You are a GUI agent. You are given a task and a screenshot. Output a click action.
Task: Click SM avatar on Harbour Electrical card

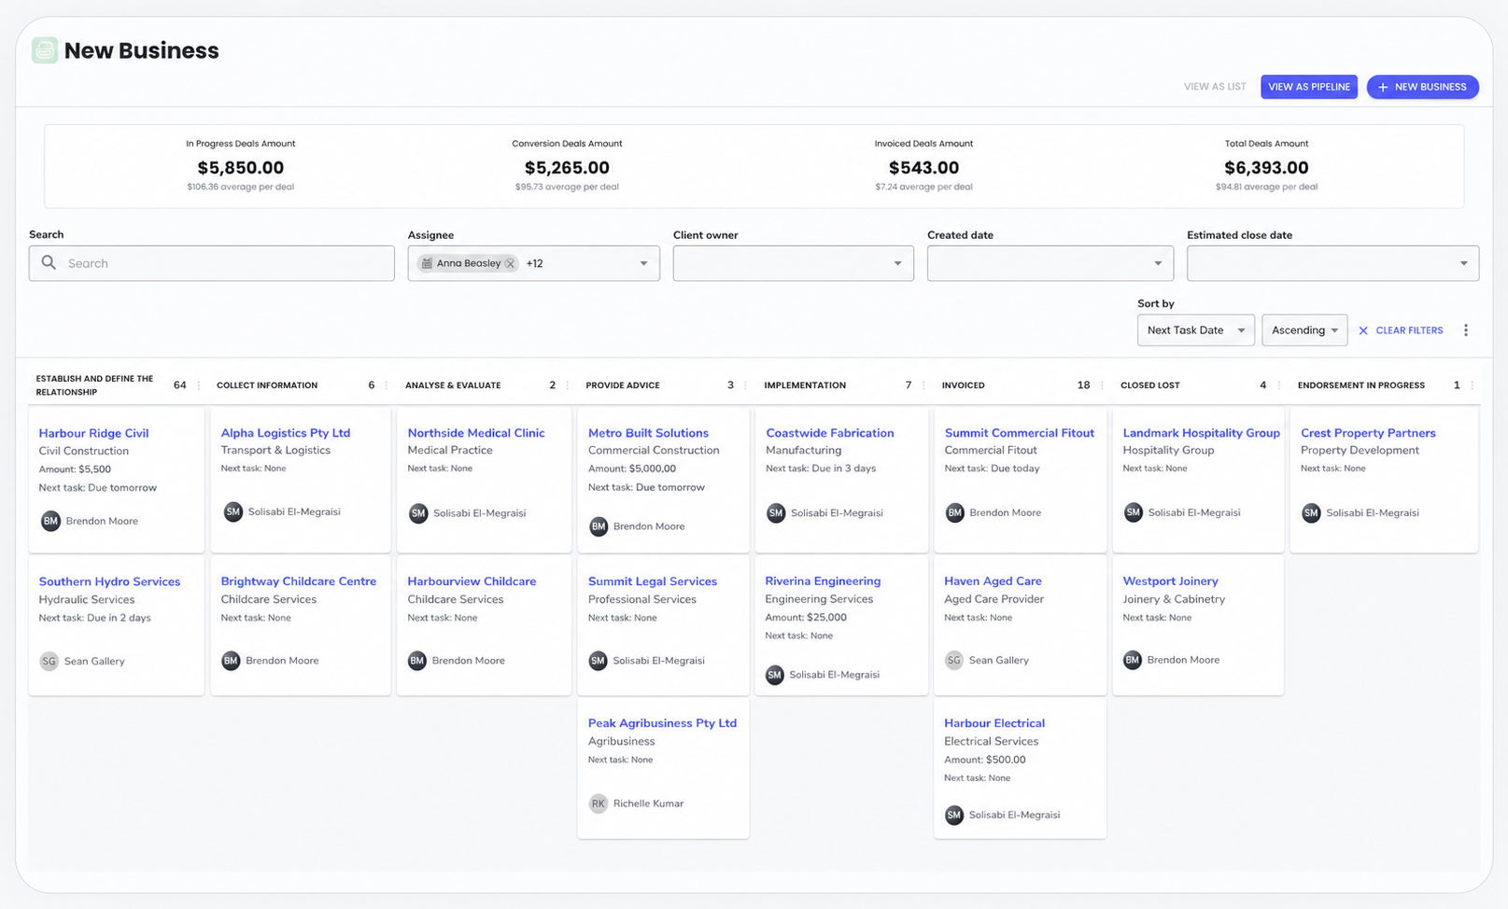(953, 815)
